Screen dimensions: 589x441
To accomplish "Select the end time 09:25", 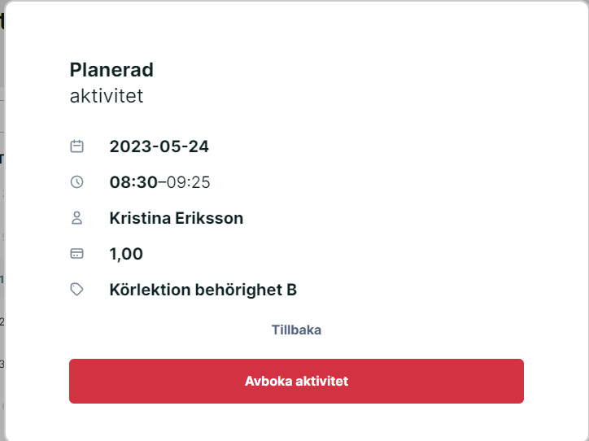I will click(188, 182).
